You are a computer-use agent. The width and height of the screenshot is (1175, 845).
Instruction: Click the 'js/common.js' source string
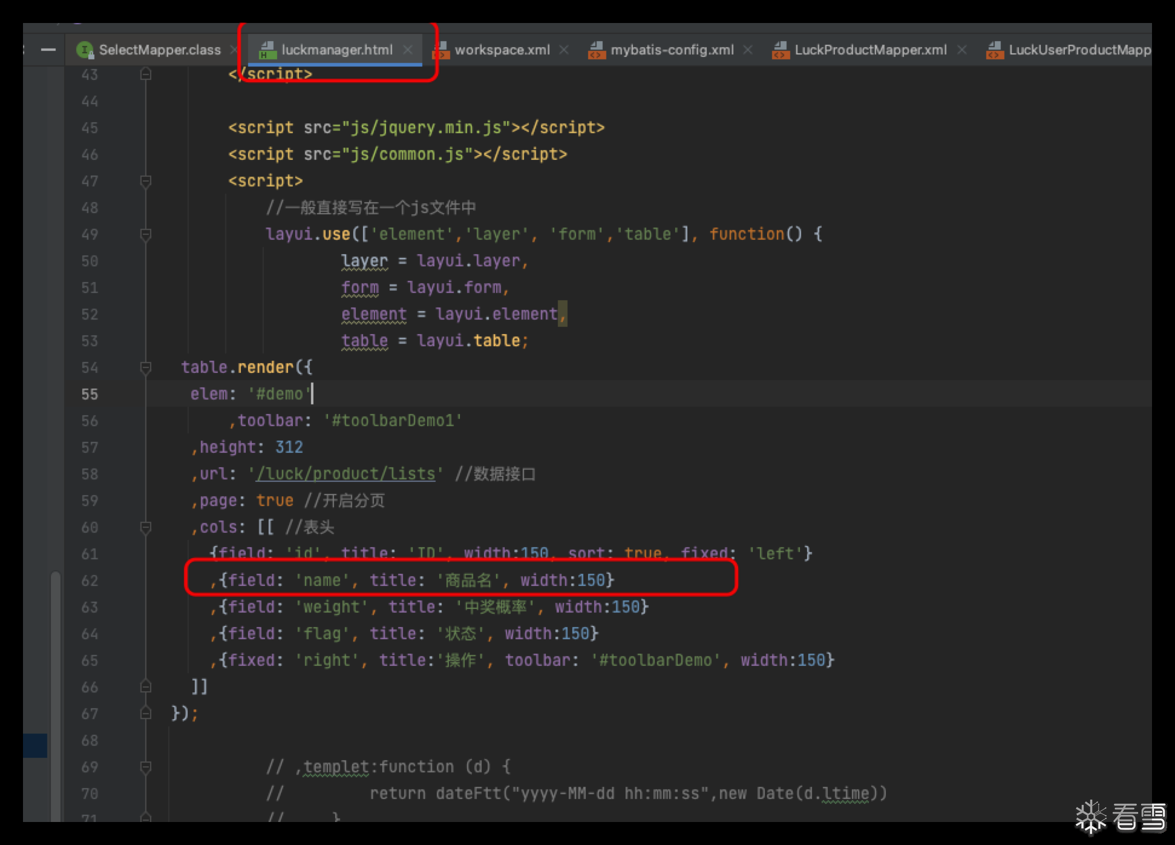[x=408, y=154]
